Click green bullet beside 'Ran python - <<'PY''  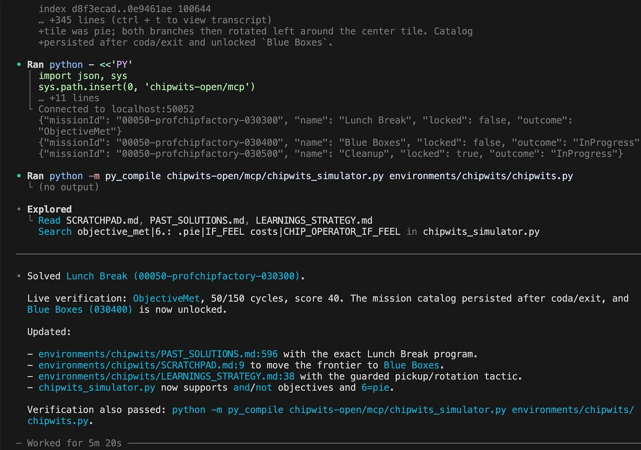[x=19, y=65]
